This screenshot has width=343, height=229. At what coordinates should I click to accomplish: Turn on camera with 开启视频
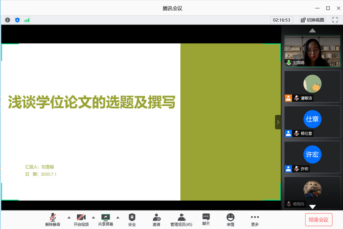click(x=81, y=220)
